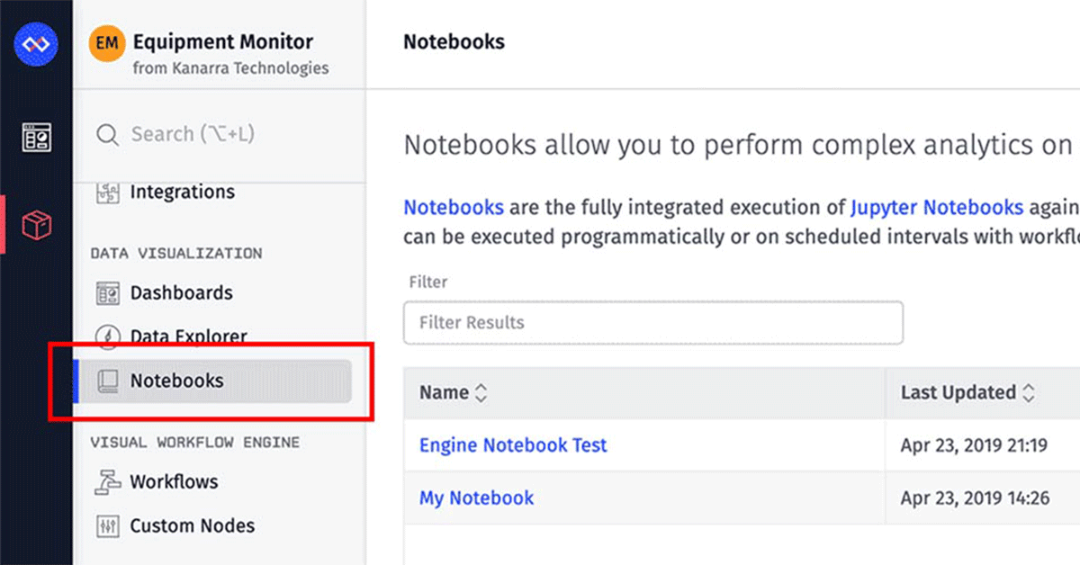This screenshot has width=1080, height=565.
Task: Follow the Jupyter Notebooks link
Action: point(936,208)
